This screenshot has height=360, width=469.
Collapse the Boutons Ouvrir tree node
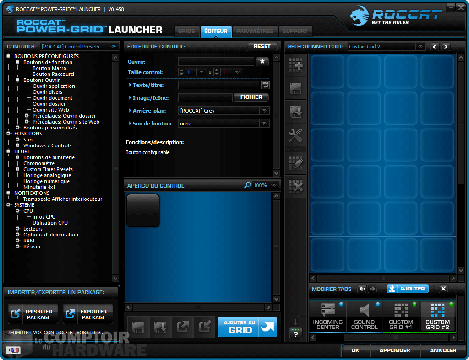coord(18,80)
